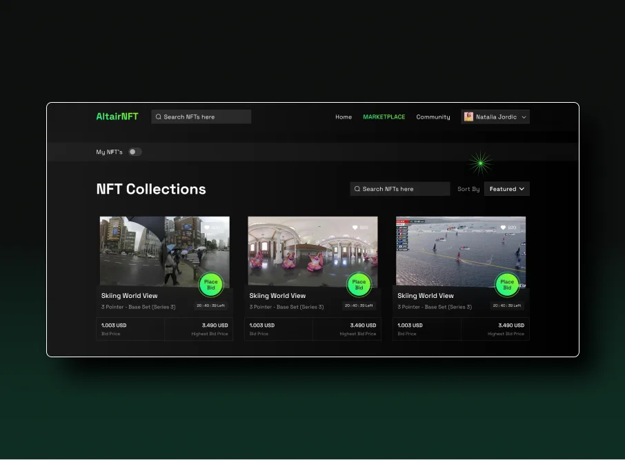Viewport: 625px width, 460px height.
Task: Click the Search NFTs here collections input
Action: [x=400, y=188]
